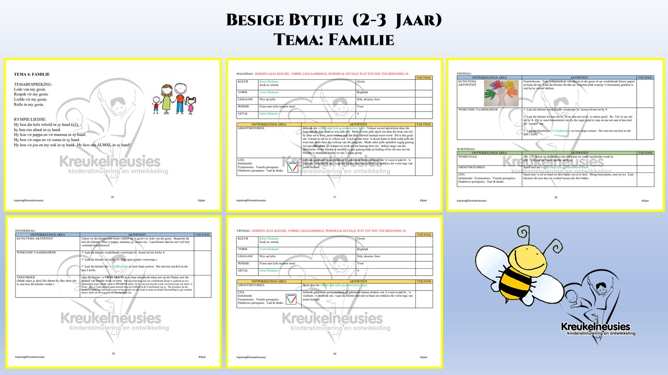Click the LDA checkmark icon on Maandag page
Screen dimensions: 668x375
pos(293,167)
